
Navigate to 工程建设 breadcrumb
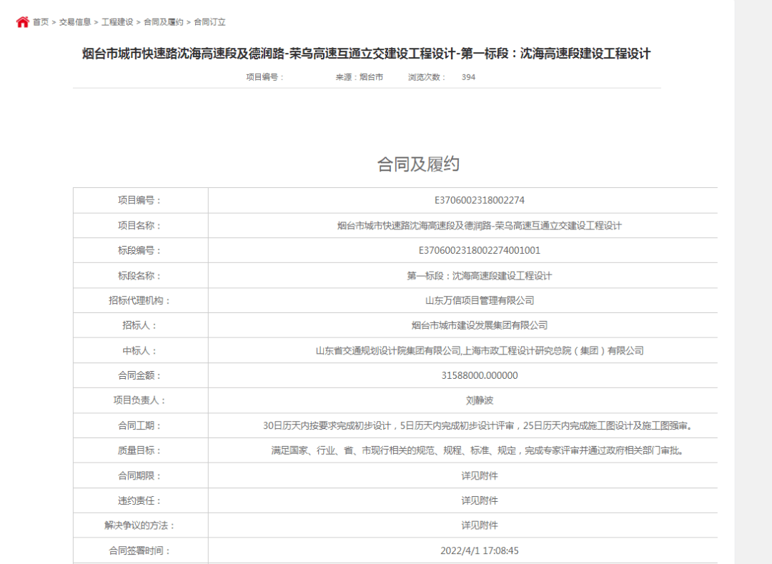click(117, 22)
